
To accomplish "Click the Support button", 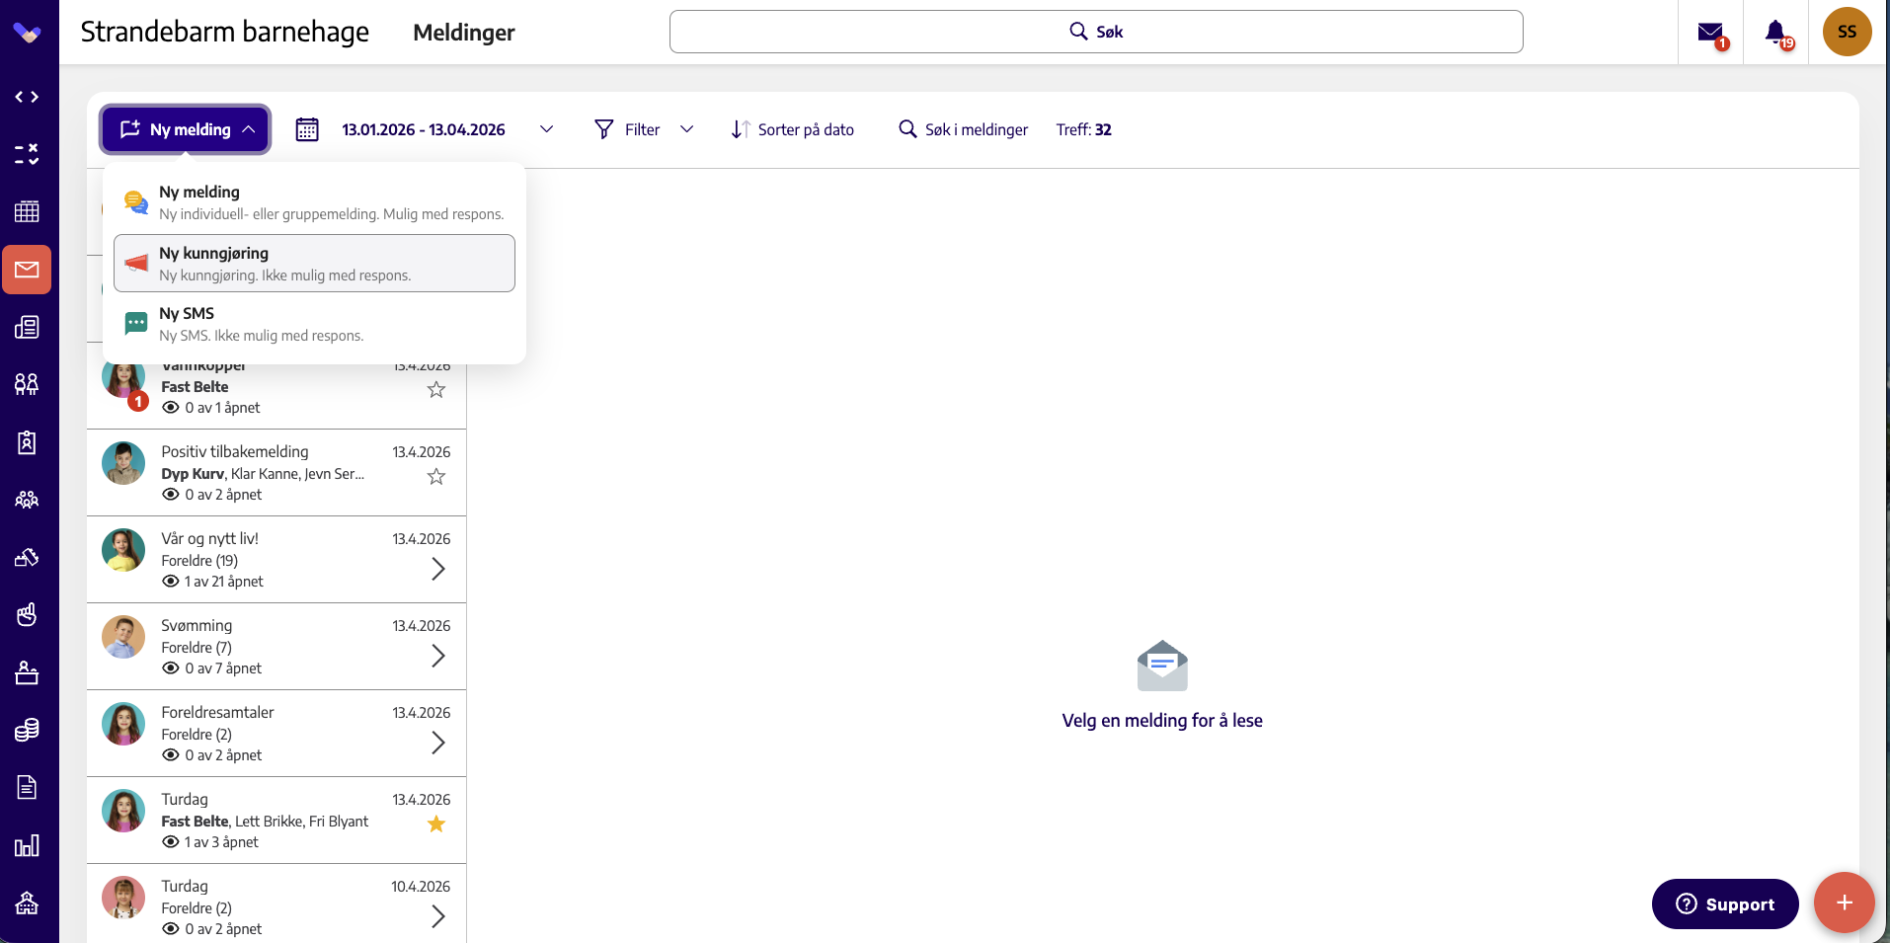I will (x=1725, y=904).
